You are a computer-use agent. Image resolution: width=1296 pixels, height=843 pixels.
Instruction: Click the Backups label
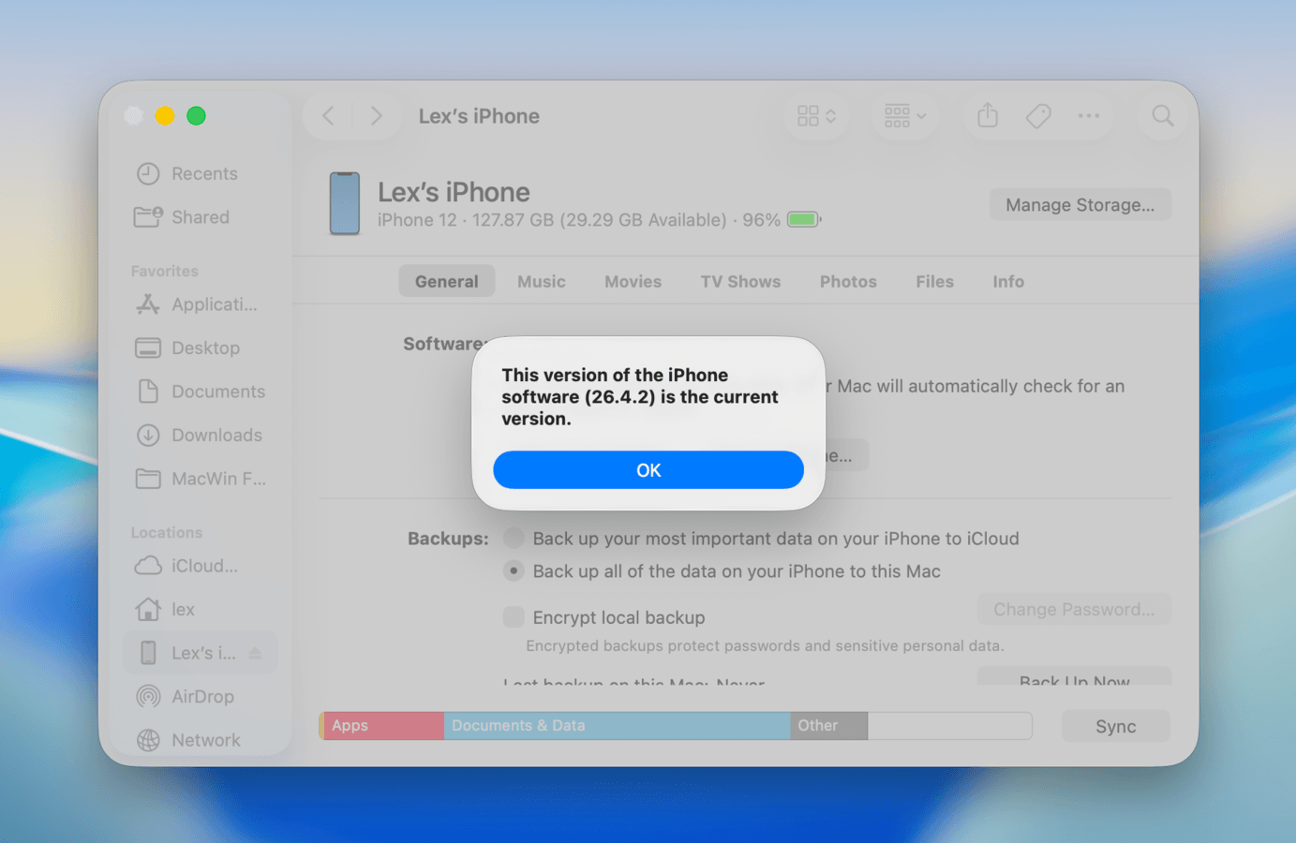448,539
